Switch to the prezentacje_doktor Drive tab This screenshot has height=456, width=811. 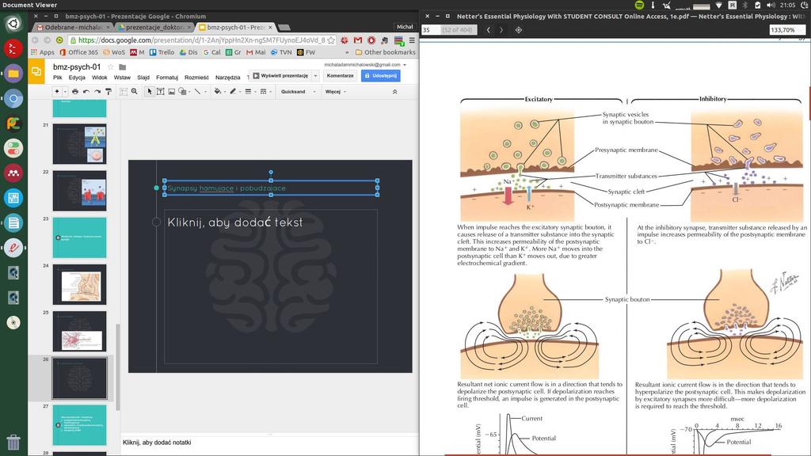[154, 28]
